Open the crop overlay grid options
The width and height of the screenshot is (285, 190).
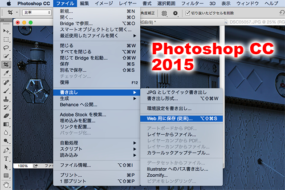tap(164, 13)
